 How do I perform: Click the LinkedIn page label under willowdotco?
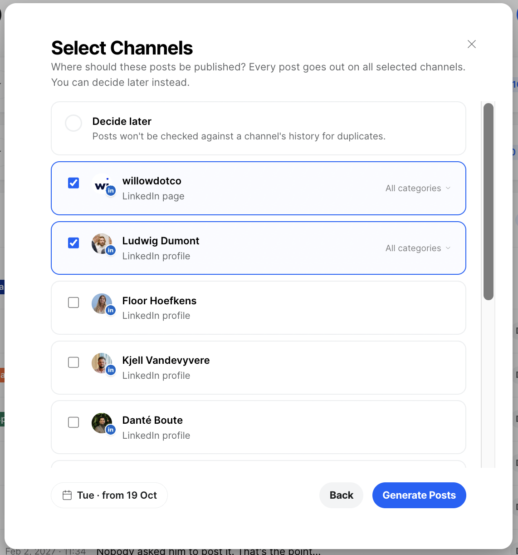[153, 196]
